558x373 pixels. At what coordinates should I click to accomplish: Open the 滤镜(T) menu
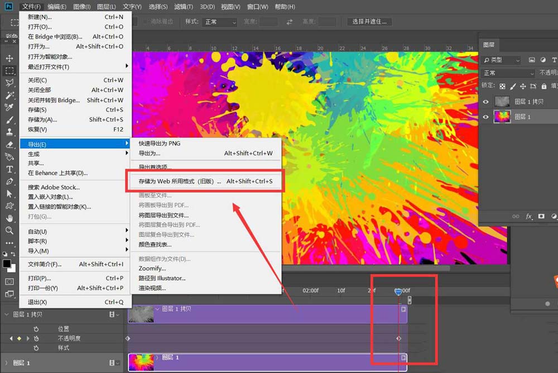coord(184,6)
